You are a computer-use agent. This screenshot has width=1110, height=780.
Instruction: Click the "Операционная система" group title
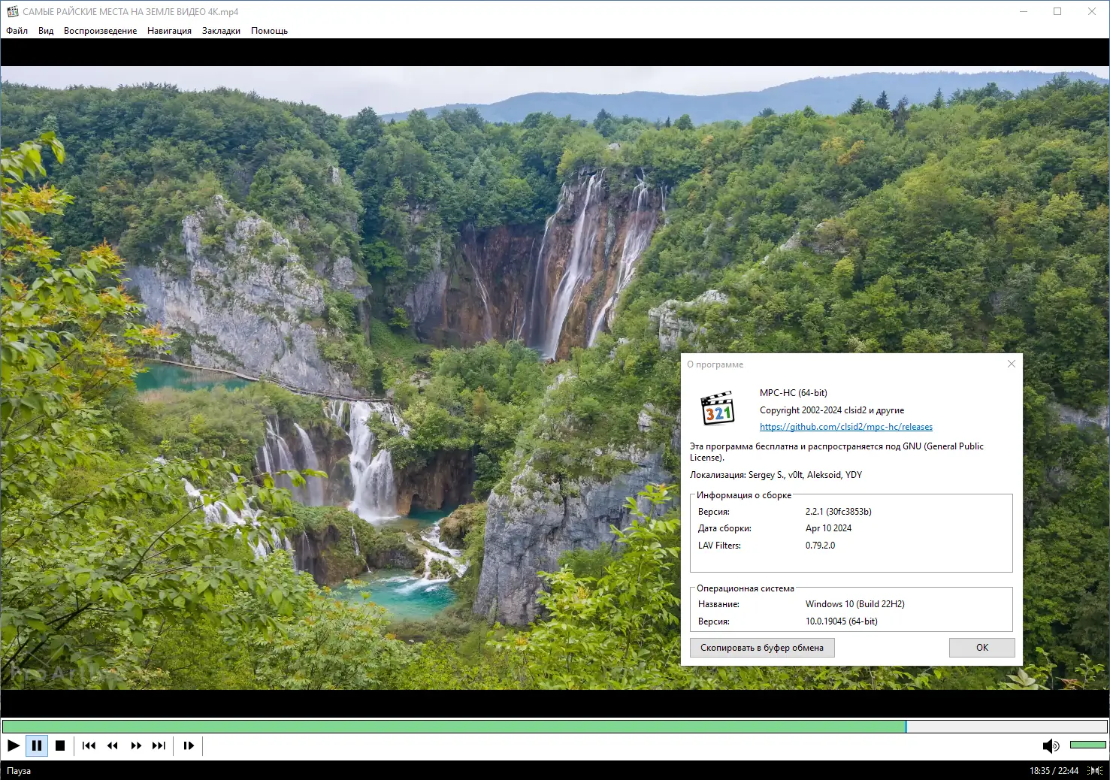[746, 588]
